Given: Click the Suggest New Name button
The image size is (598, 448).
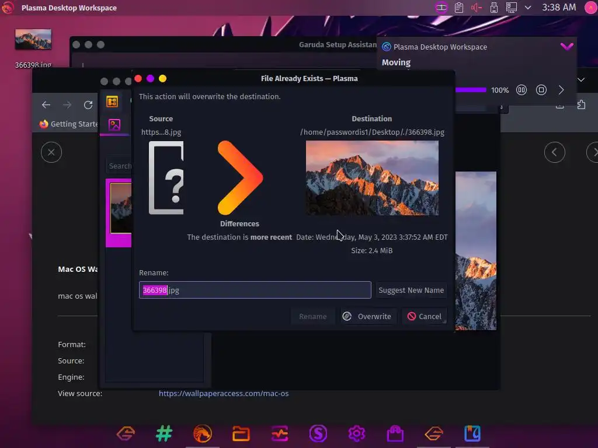Looking at the screenshot, I should coord(411,290).
